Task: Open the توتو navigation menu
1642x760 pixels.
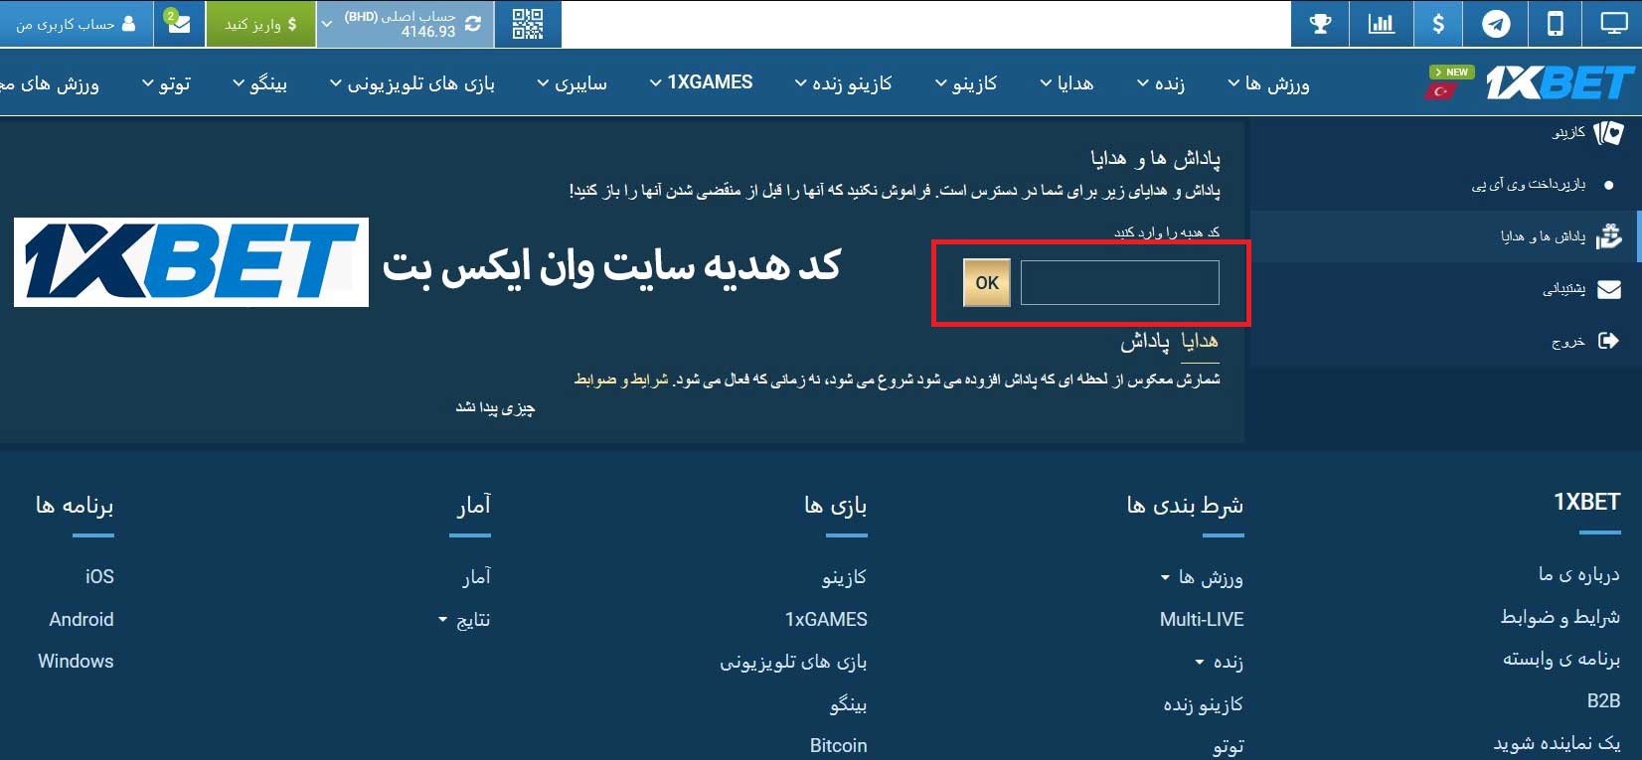Action: [x=166, y=84]
